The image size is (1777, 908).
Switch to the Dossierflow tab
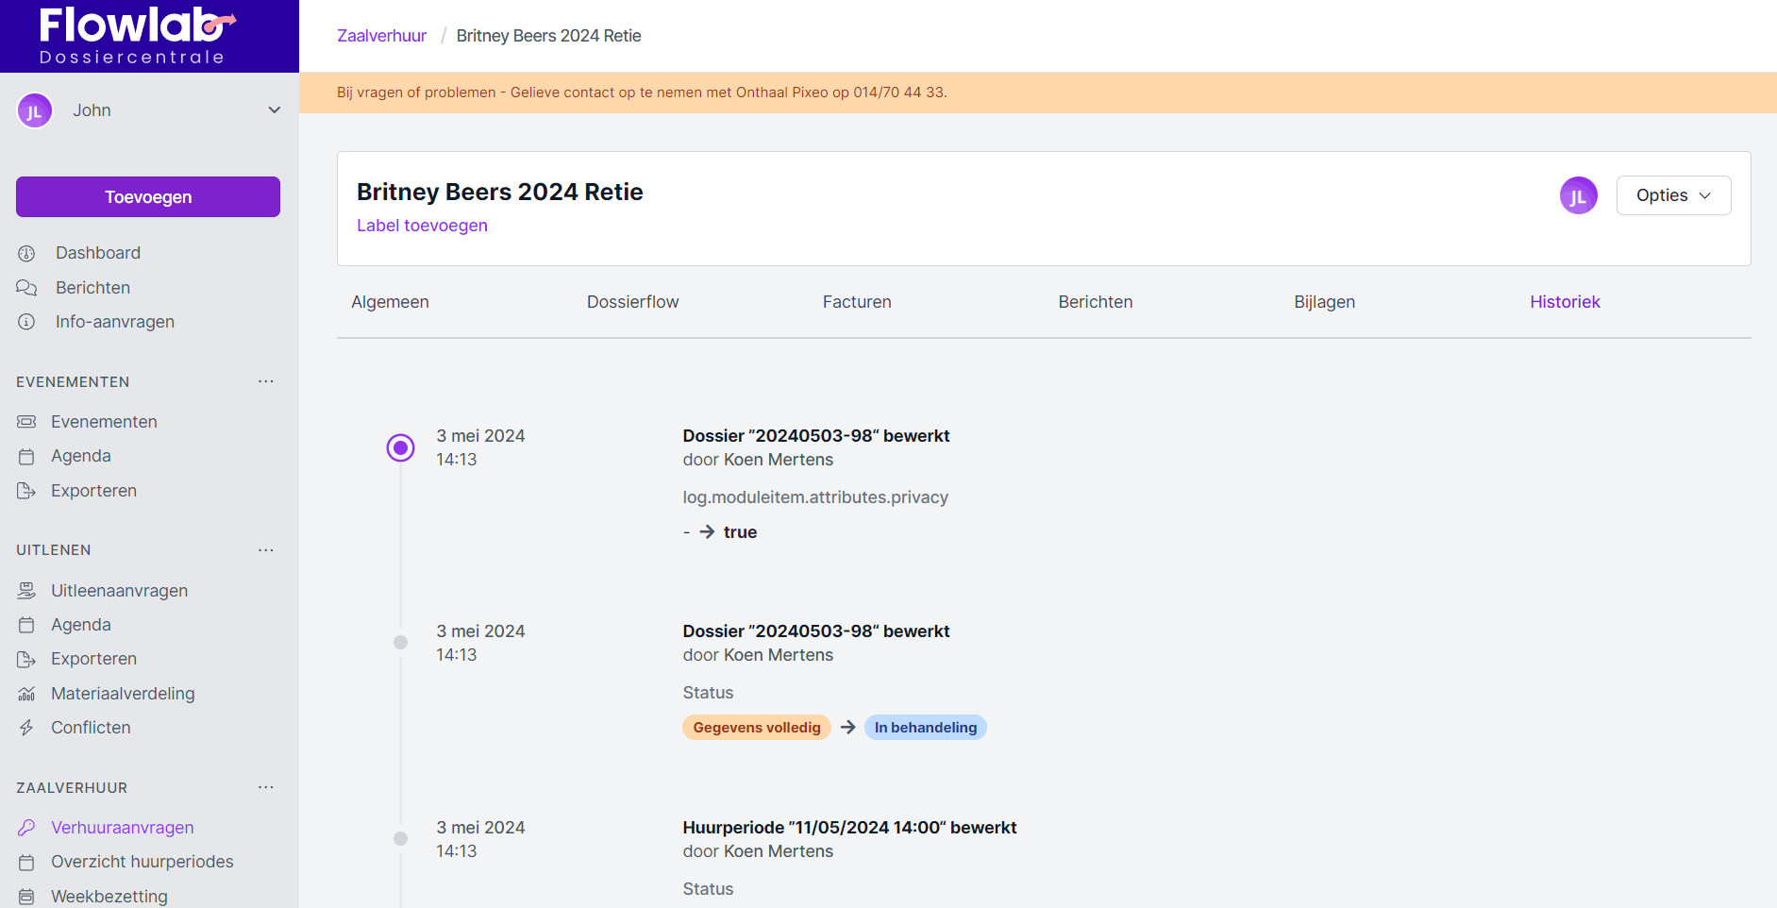click(632, 302)
